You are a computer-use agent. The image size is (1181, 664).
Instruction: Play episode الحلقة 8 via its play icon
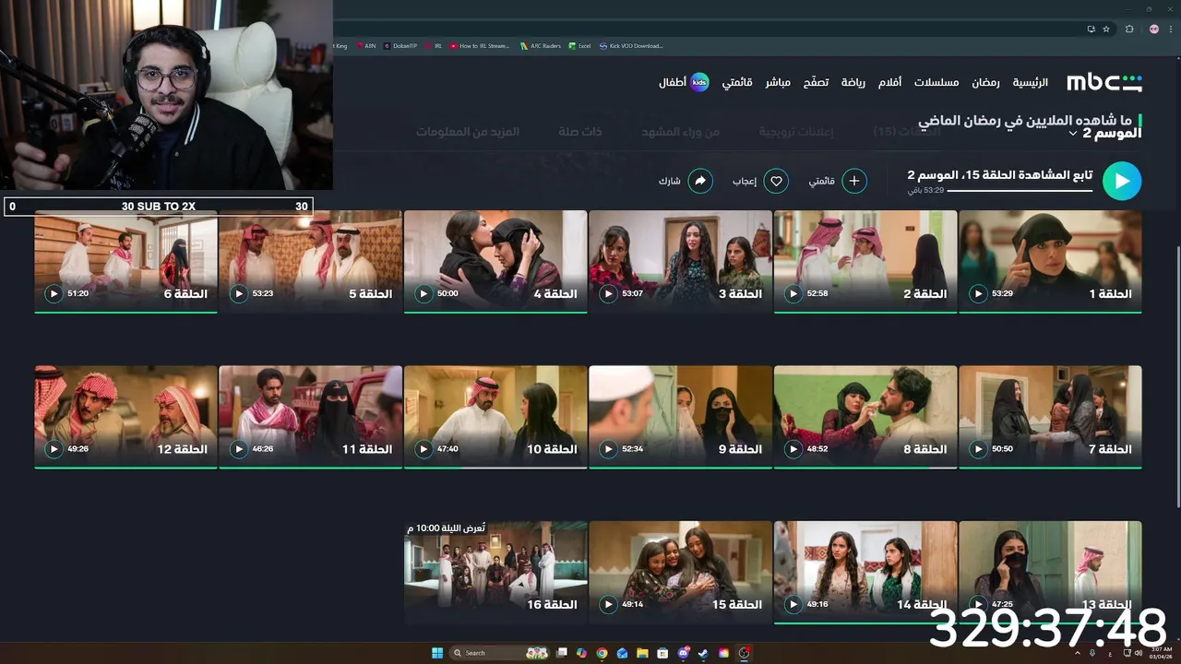click(793, 449)
